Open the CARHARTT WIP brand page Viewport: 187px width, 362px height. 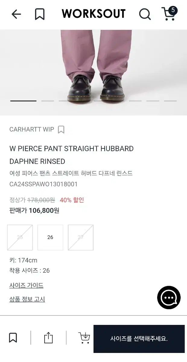click(x=32, y=130)
